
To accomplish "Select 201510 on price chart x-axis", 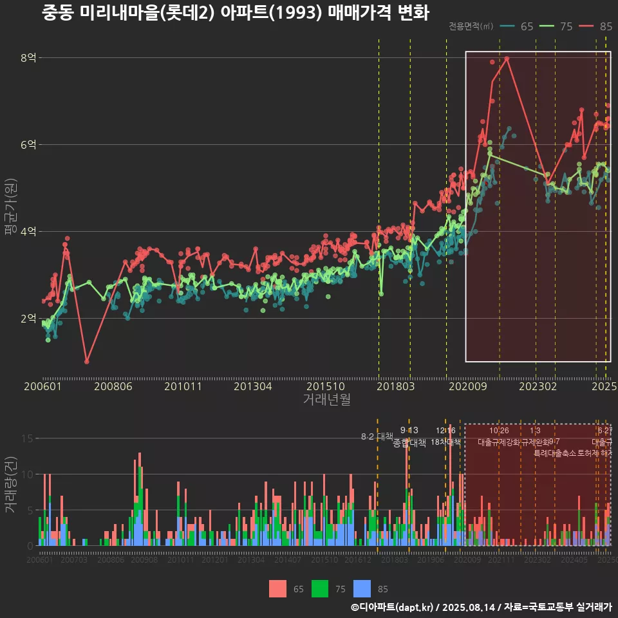I will pos(326,386).
